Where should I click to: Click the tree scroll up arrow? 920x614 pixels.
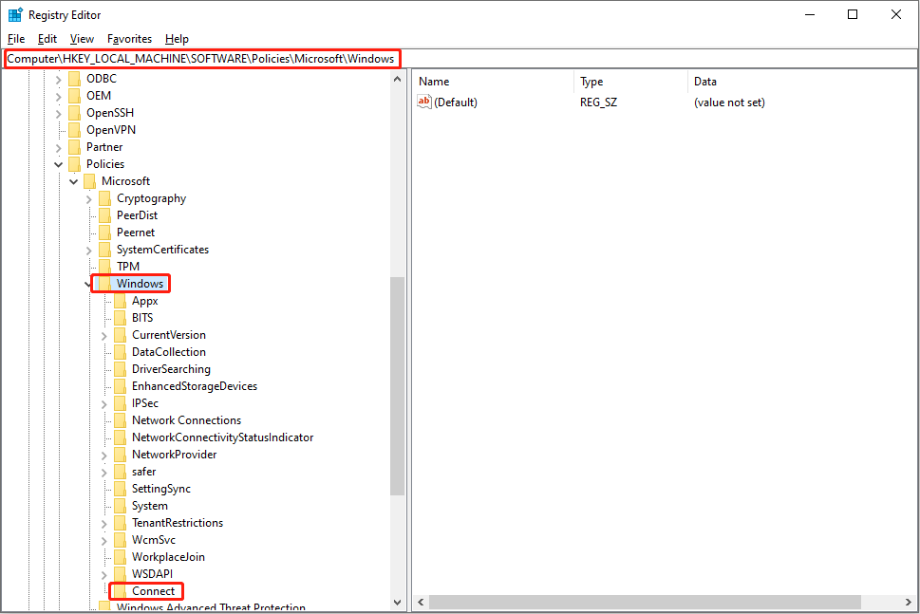click(397, 79)
